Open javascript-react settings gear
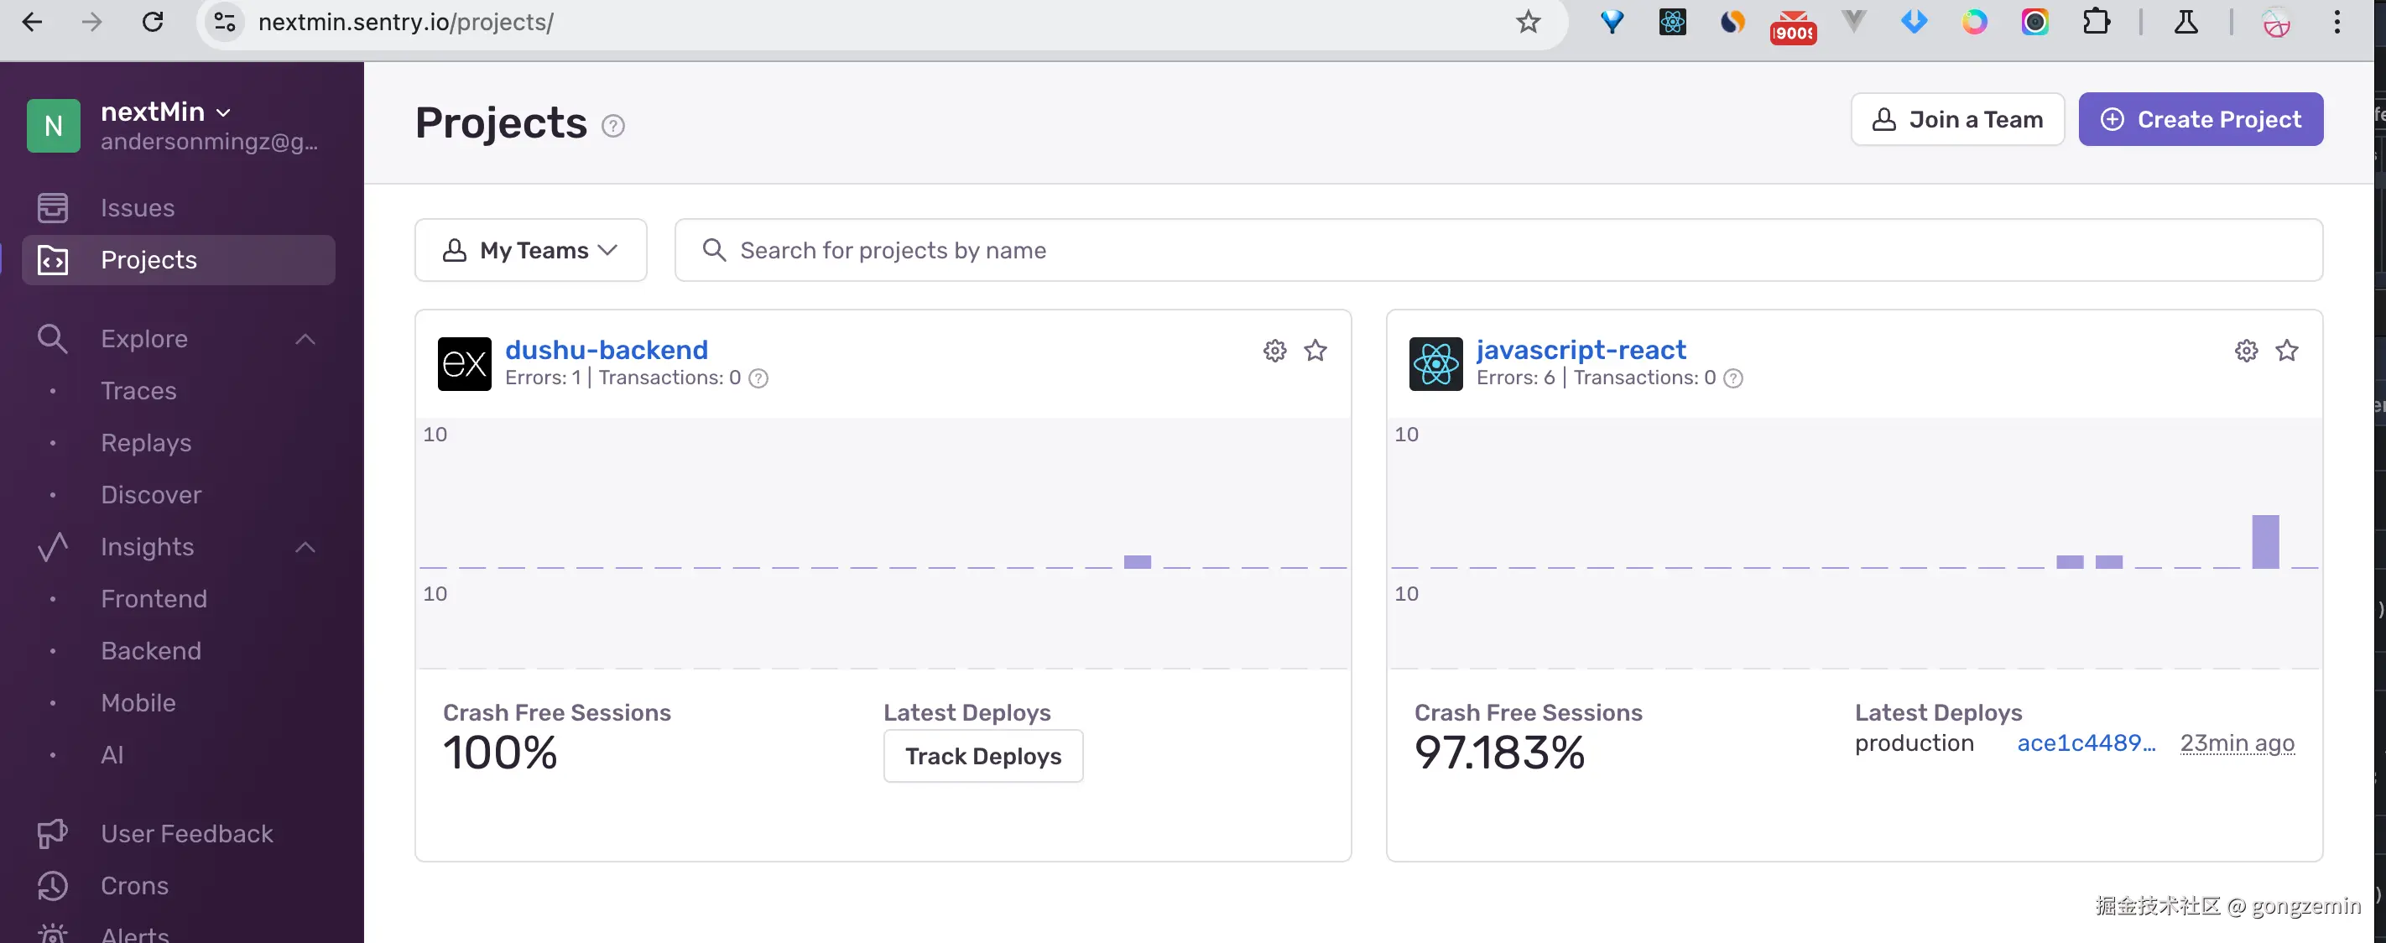 (x=2245, y=350)
